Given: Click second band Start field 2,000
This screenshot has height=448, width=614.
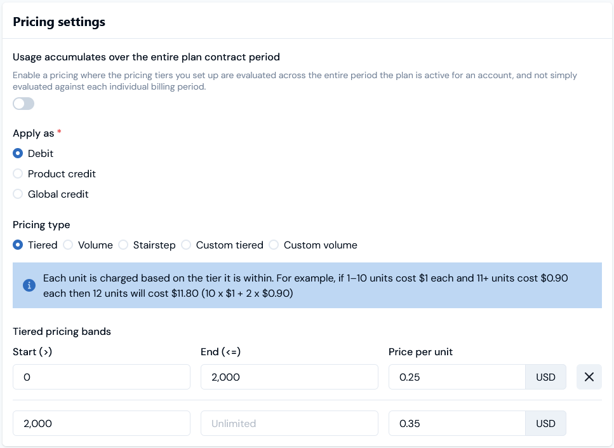Looking at the screenshot, I should 102,423.
